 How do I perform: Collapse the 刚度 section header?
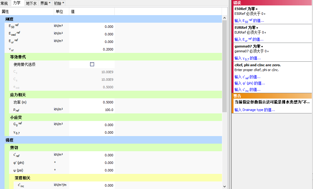pyautogui.click(x=9, y=19)
